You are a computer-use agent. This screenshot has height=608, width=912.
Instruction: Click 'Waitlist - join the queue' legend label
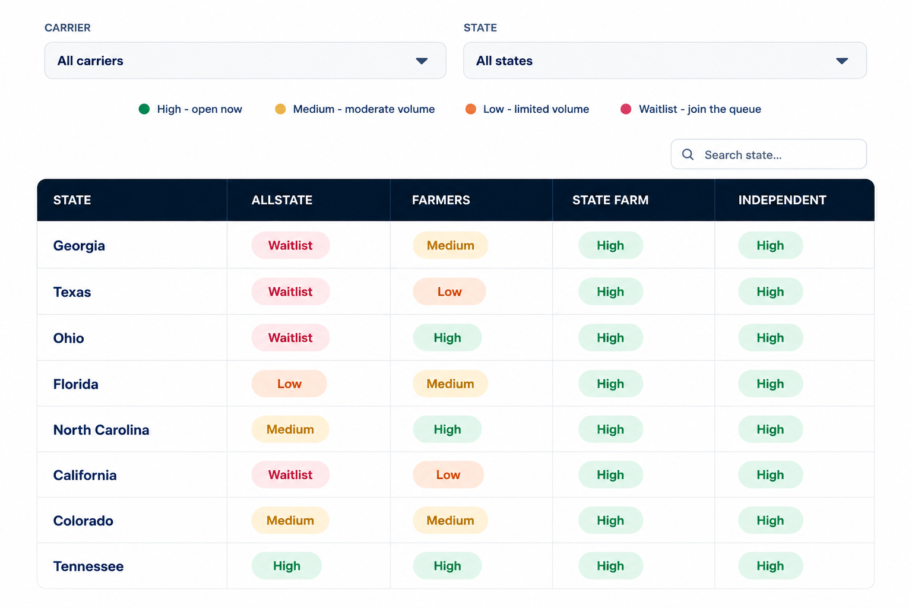coord(700,109)
